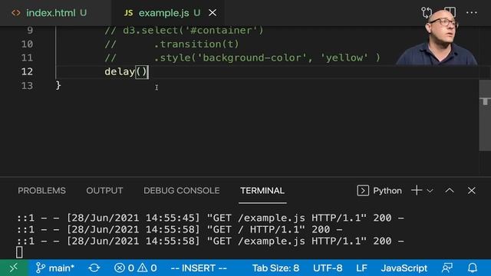Click the JS file icon on example.js tab

point(128,13)
